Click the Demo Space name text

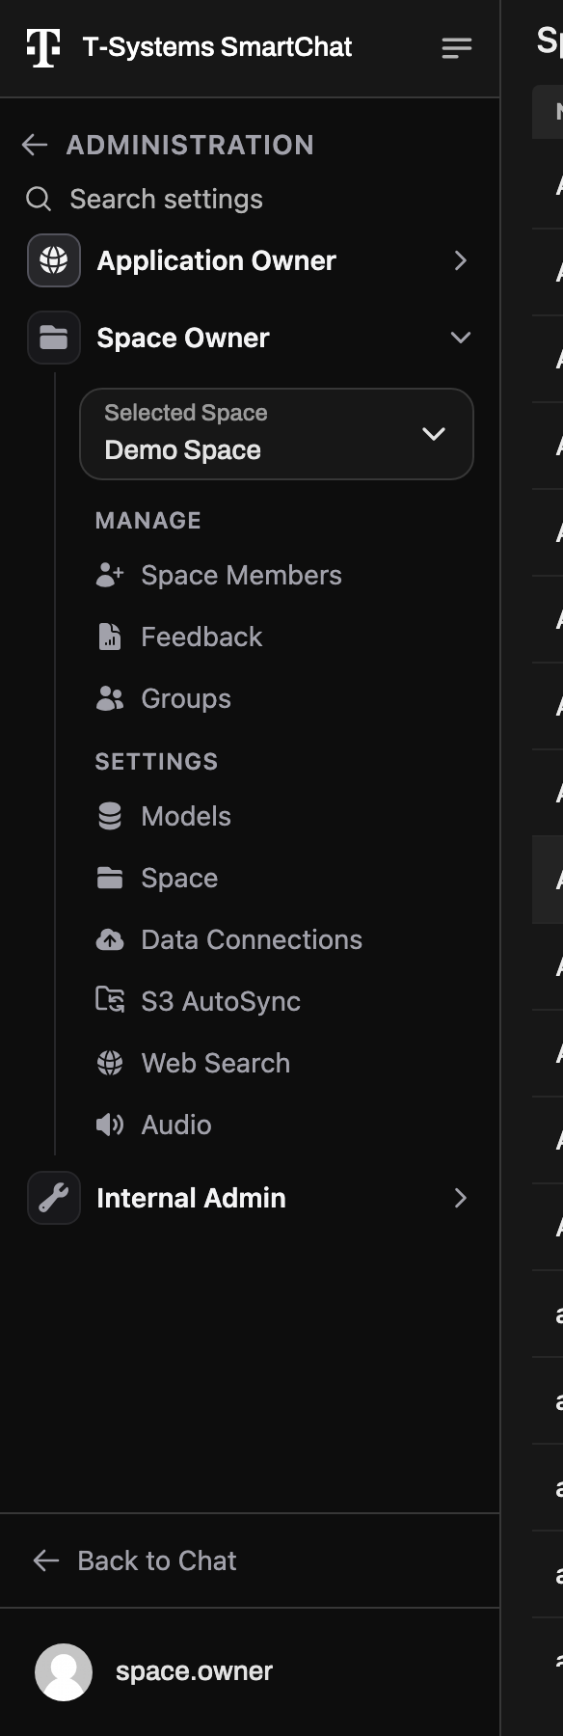[182, 450]
